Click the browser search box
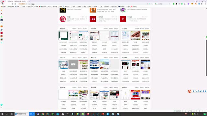 point(162,4)
